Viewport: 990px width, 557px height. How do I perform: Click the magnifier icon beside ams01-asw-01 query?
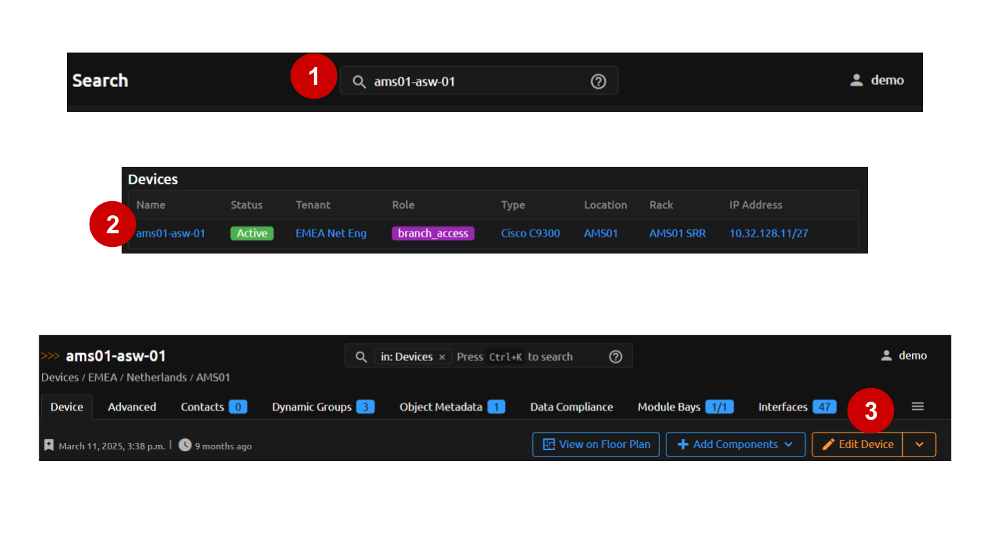359,82
